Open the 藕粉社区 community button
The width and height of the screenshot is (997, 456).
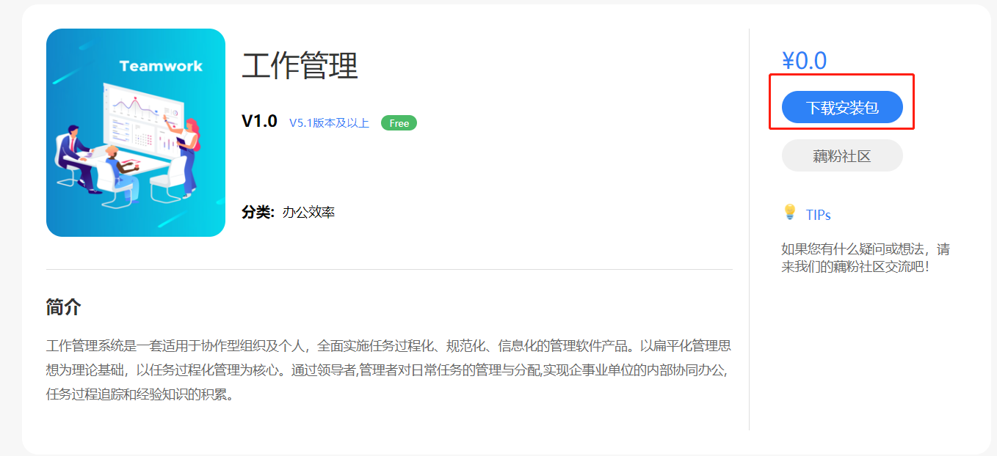pos(842,155)
